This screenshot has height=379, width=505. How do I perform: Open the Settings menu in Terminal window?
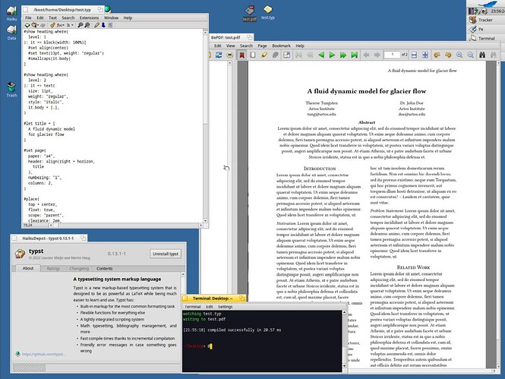[225, 307]
